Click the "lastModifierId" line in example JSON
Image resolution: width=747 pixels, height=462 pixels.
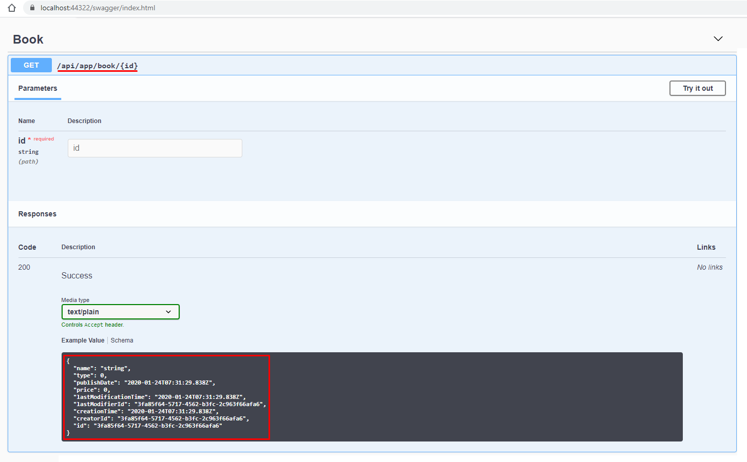[170, 404]
